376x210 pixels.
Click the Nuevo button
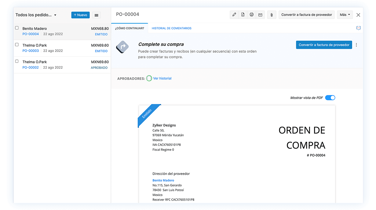(x=80, y=15)
